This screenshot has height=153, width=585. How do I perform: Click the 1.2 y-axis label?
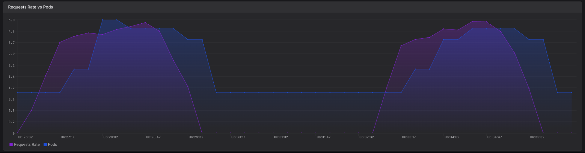(x=12, y=88)
